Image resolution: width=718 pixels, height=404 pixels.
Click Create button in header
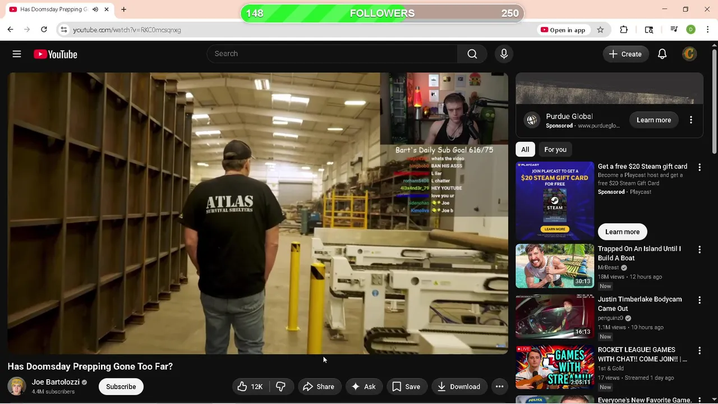click(625, 54)
